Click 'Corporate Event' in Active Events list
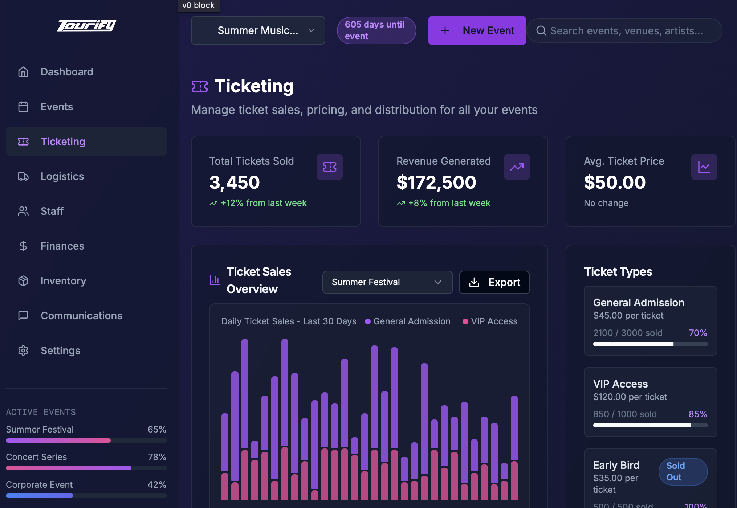Viewport: 737px width, 508px height. point(39,485)
